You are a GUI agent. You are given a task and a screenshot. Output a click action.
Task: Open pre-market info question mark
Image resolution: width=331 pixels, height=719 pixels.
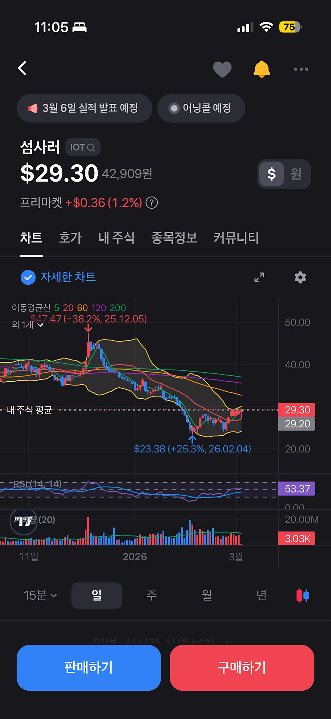click(152, 203)
